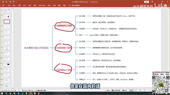The width and height of the screenshot is (170, 95).
Task: Click the thumbnail pane scroll down arrow
Action: 13,88
